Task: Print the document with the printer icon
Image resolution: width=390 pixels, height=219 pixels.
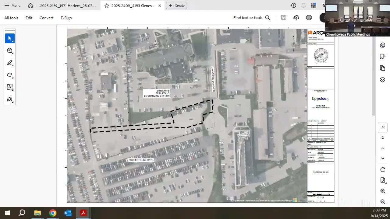Action: 309,18
